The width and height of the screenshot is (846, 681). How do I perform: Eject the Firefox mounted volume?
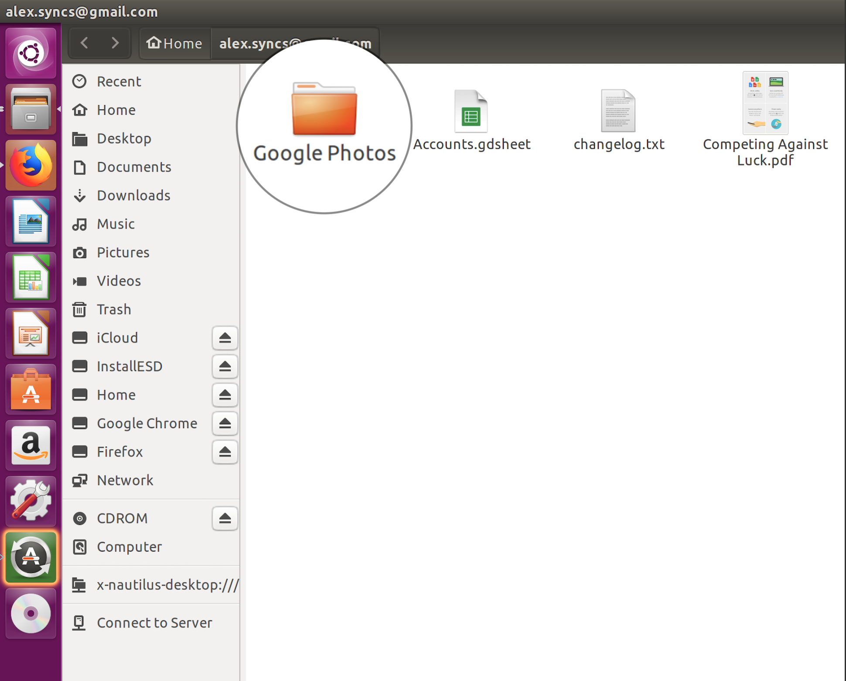click(225, 452)
